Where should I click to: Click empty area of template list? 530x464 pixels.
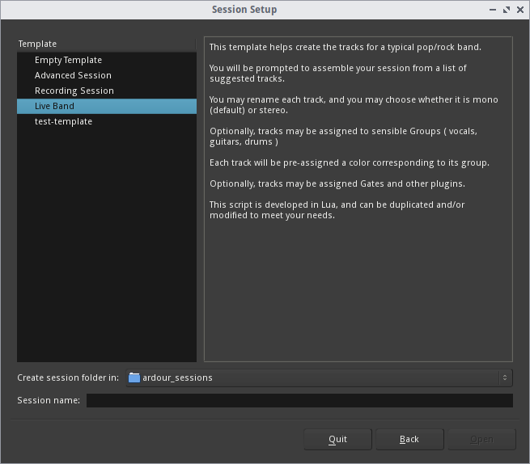[x=107, y=245]
